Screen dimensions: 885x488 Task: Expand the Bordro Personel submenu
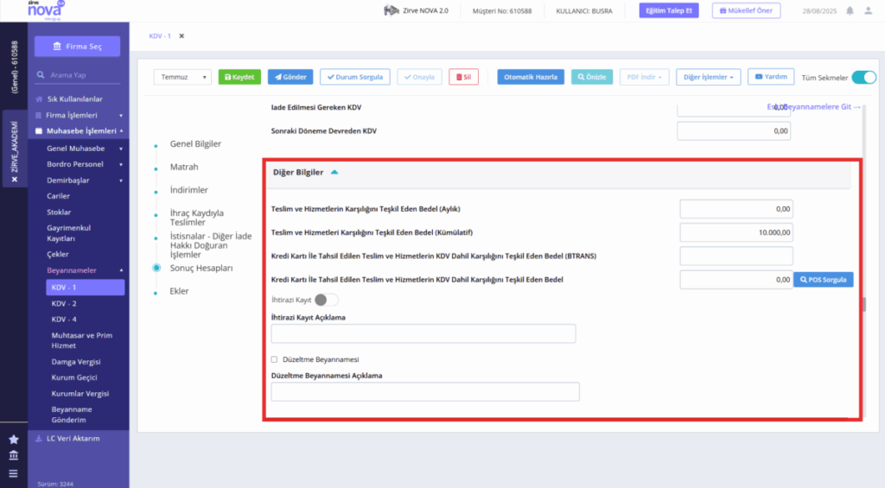click(x=121, y=165)
